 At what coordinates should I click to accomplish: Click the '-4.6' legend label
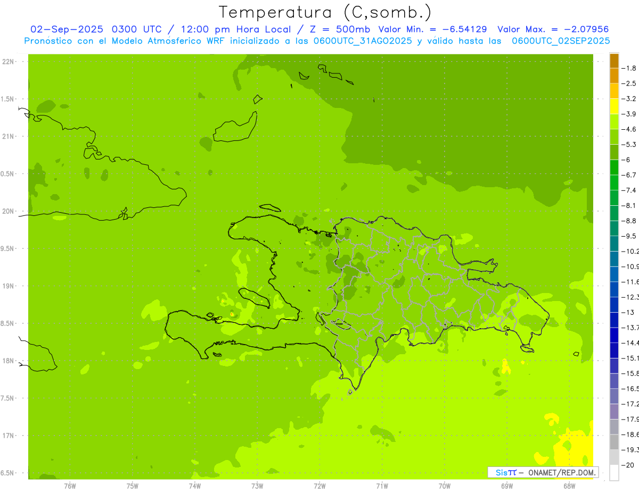629,129
